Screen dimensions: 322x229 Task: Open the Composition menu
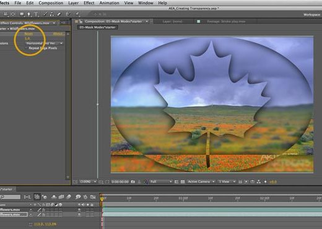coord(51,3)
